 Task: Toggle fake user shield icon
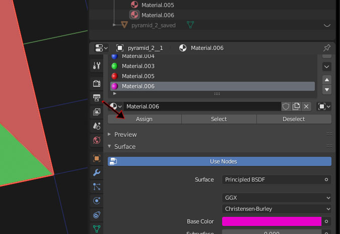pos(286,106)
